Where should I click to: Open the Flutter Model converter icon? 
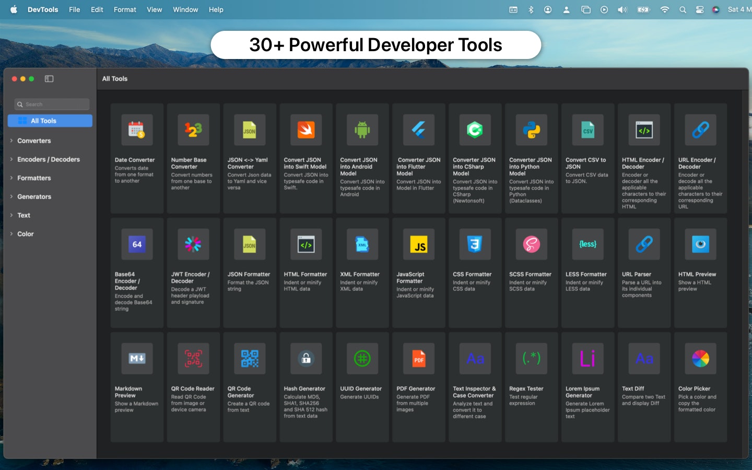point(419,130)
